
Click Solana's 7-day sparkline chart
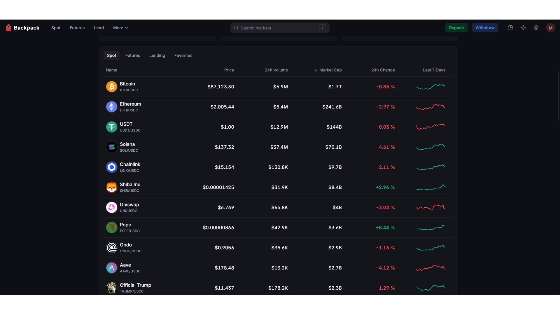point(431,147)
